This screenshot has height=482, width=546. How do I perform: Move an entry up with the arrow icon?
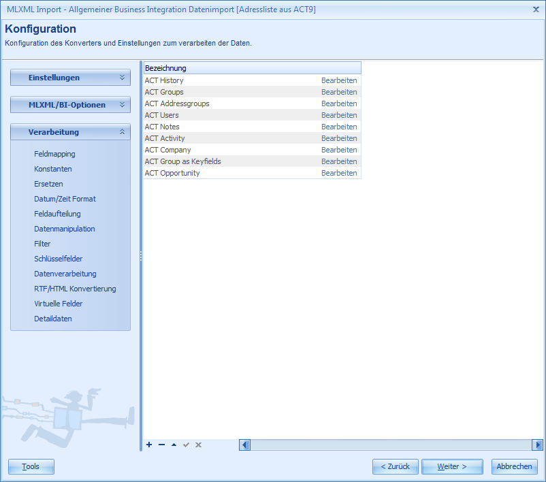174,445
